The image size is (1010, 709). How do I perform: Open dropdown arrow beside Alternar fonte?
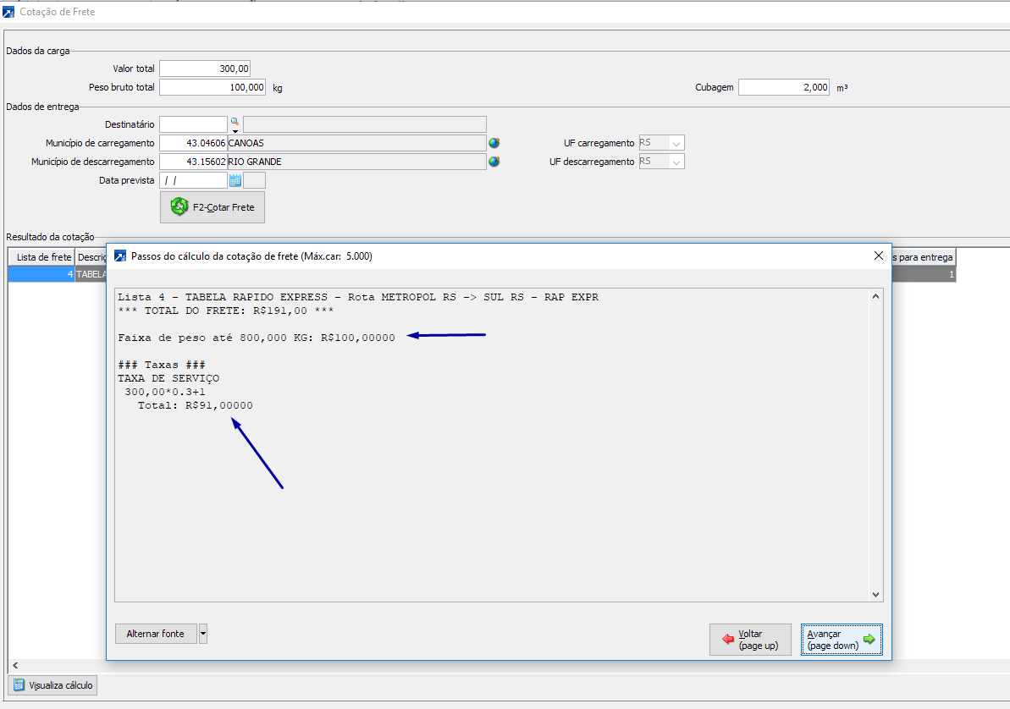pos(203,634)
